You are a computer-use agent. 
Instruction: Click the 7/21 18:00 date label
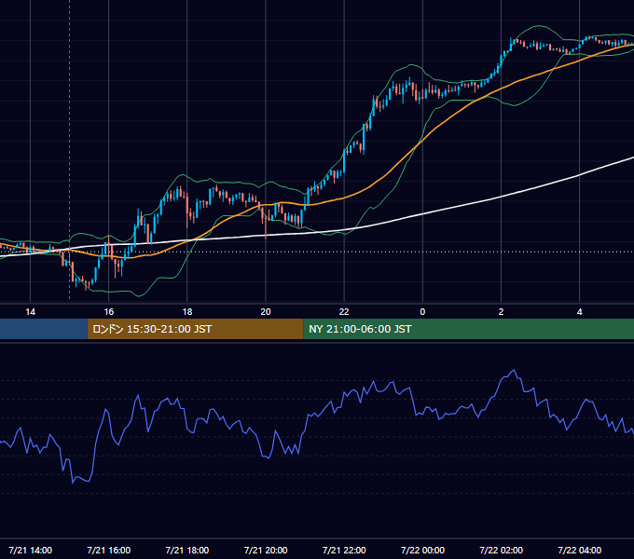tap(187, 550)
